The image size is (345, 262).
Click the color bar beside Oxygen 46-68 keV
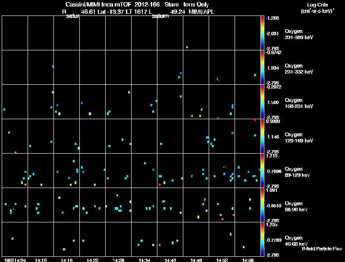tap(262, 239)
